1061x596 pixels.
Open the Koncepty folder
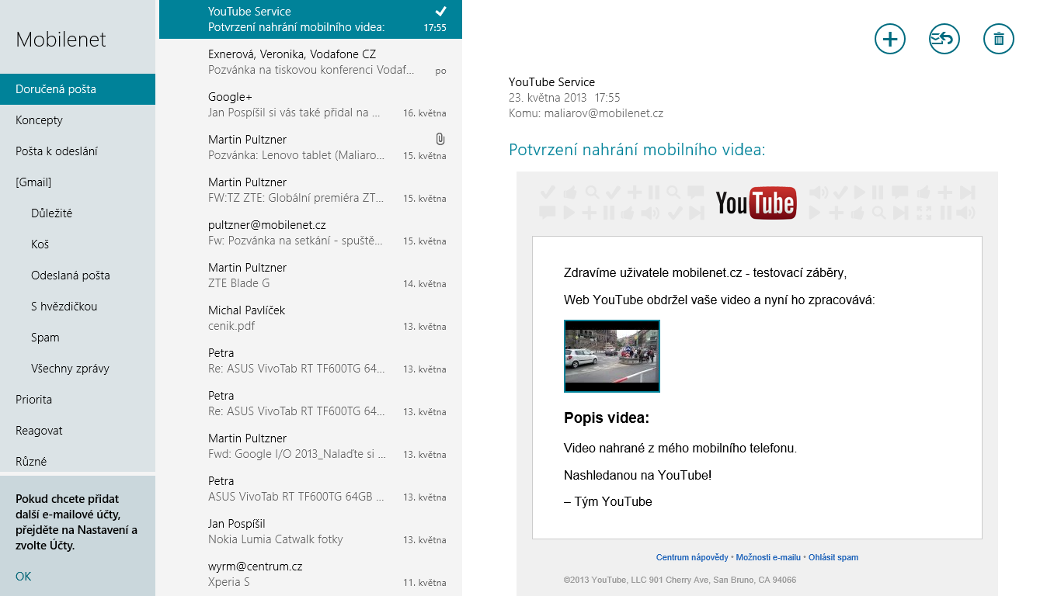coord(39,120)
